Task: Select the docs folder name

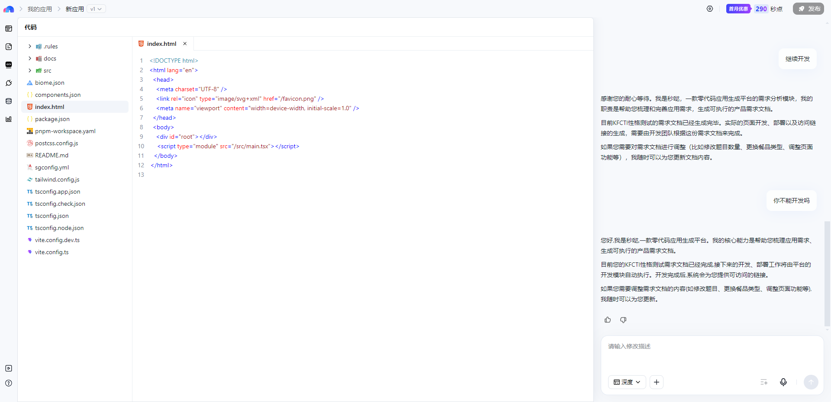Action: coord(50,58)
